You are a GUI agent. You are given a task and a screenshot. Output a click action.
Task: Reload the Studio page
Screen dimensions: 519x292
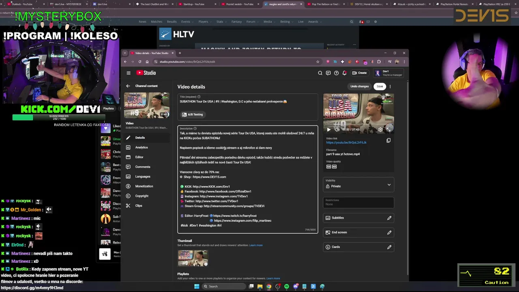click(x=140, y=62)
